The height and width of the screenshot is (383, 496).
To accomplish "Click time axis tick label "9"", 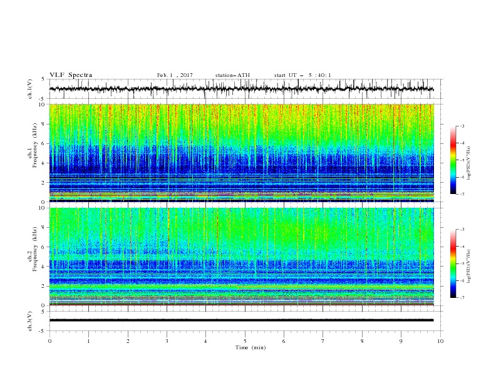I will tap(401, 341).
